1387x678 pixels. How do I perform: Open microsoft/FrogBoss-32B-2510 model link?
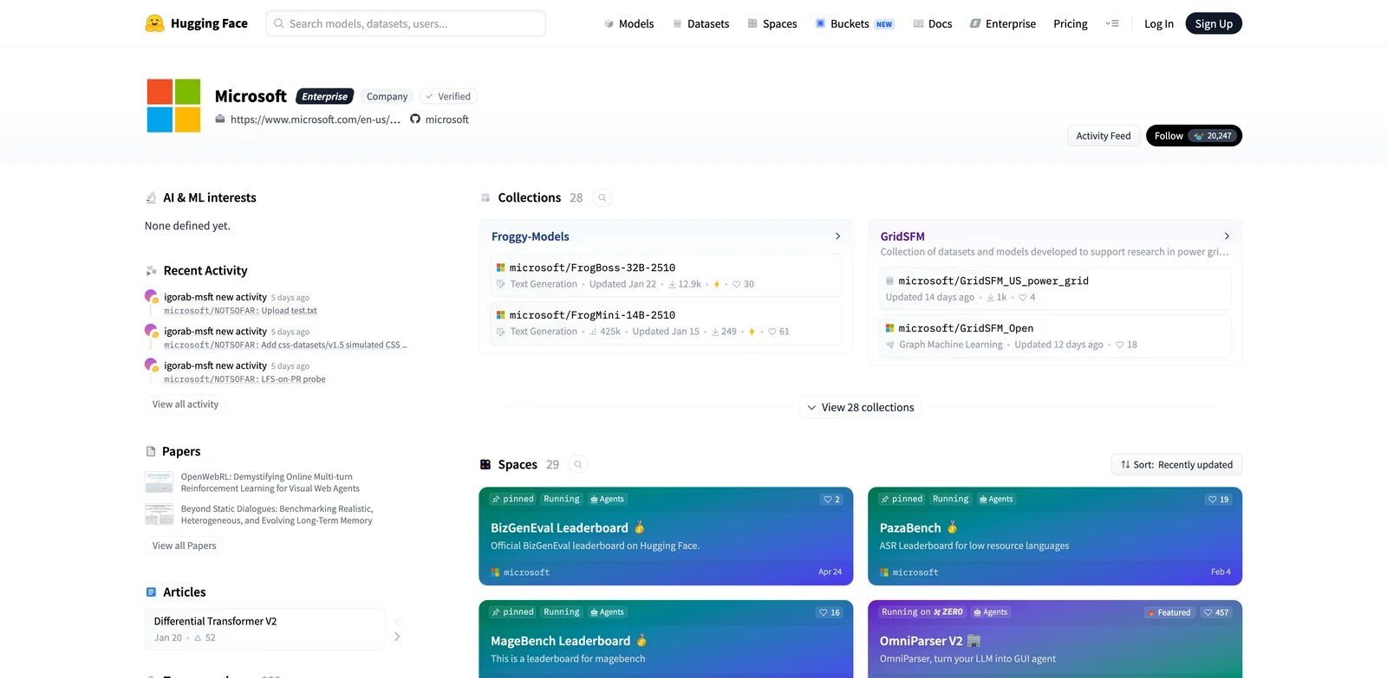coord(592,268)
